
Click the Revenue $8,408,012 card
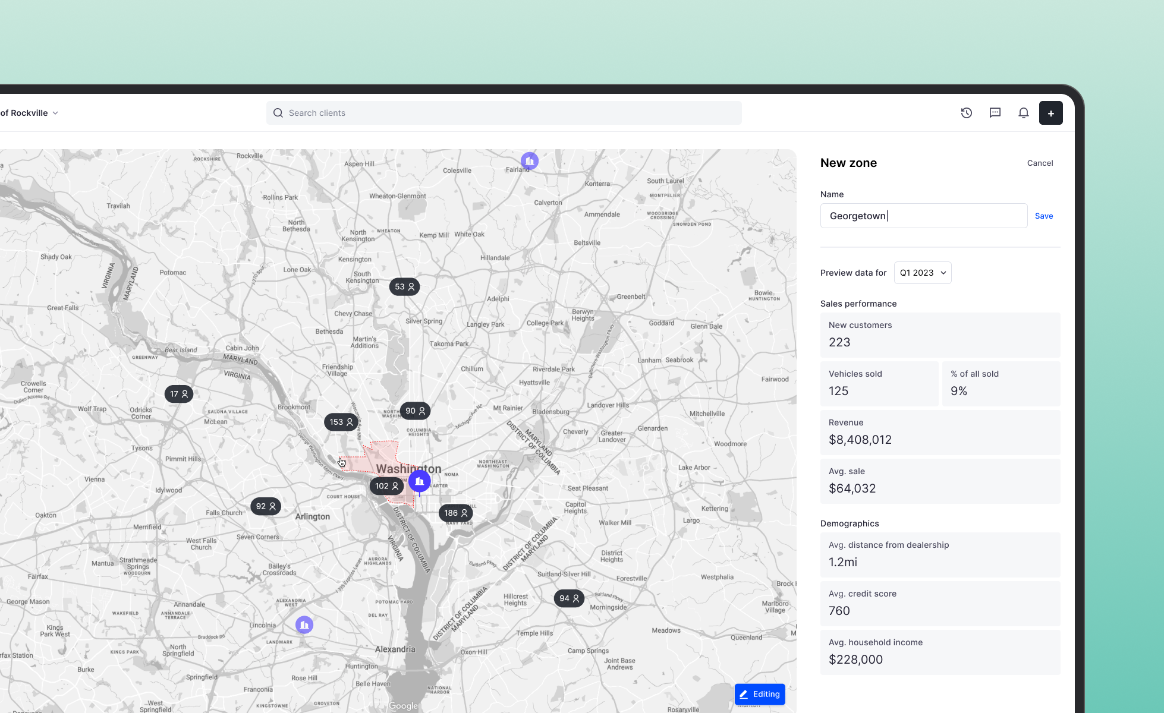[x=940, y=433]
